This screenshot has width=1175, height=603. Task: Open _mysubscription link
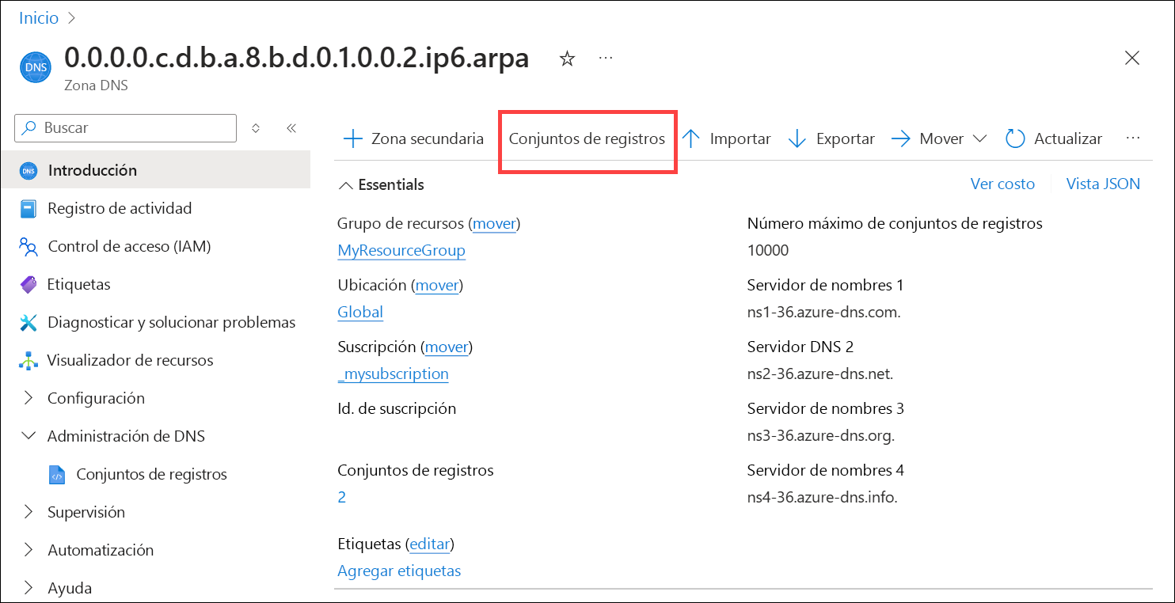click(x=394, y=374)
